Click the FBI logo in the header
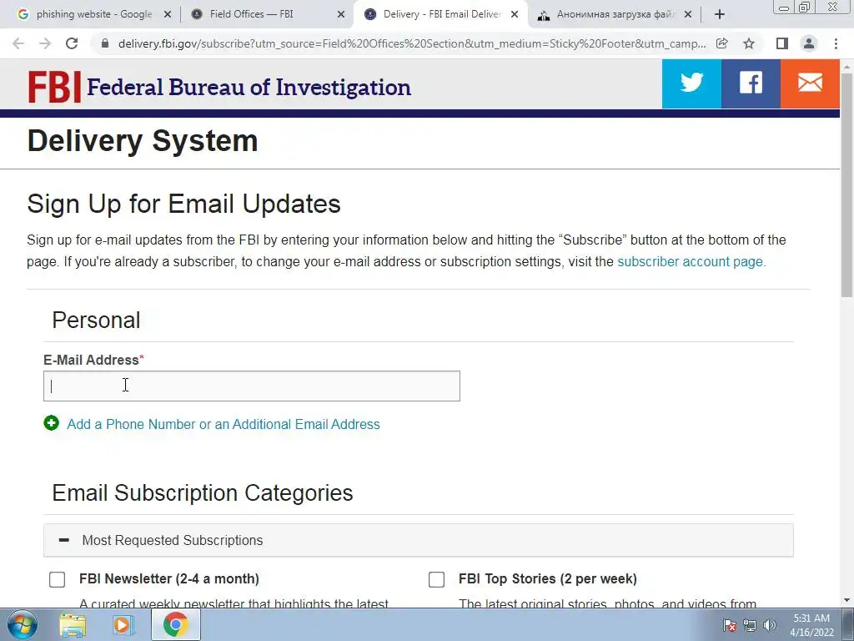This screenshot has width=854, height=641. pos(54,87)
